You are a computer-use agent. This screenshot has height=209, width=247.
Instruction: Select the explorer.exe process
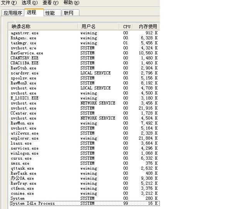point(84,138)
